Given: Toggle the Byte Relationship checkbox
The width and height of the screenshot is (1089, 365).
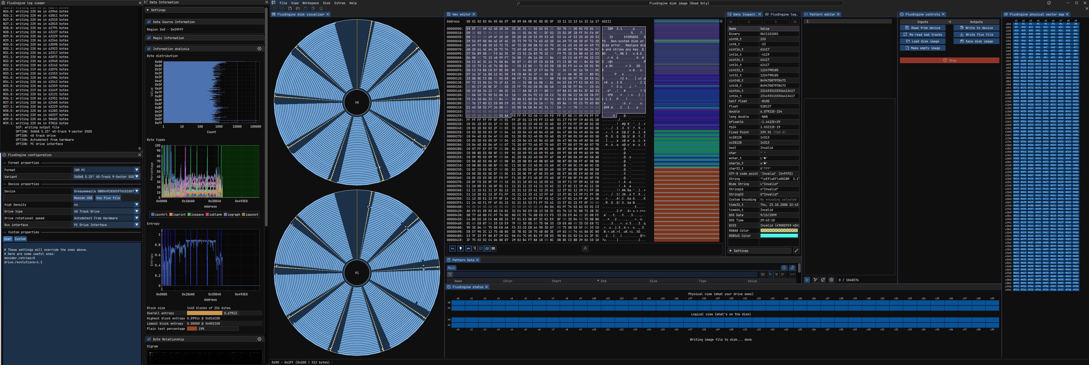Looking at the screenshot, I should (149, 339).
